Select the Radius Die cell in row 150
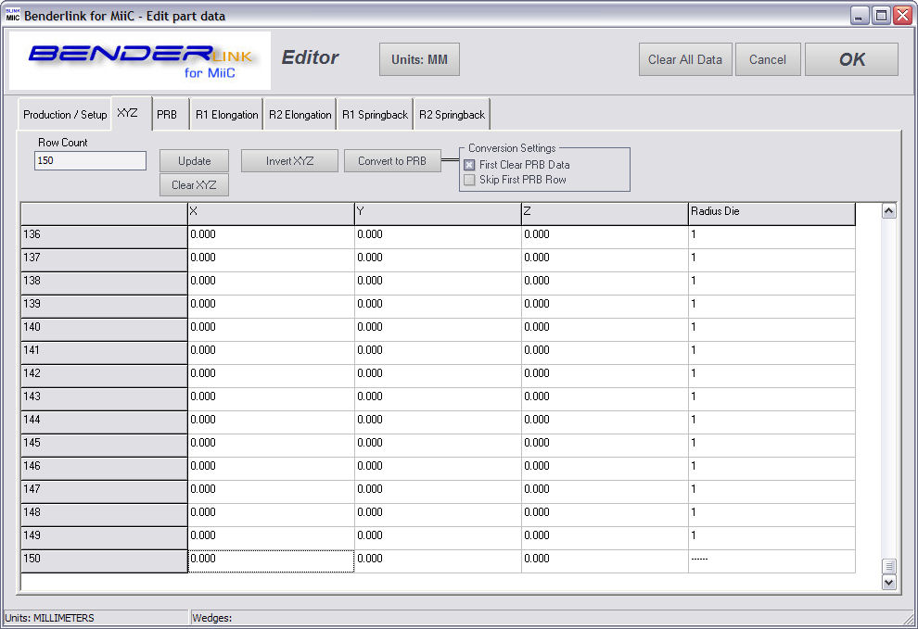The width and height of the screenshot is (918, 629). [x=771, y=560]
